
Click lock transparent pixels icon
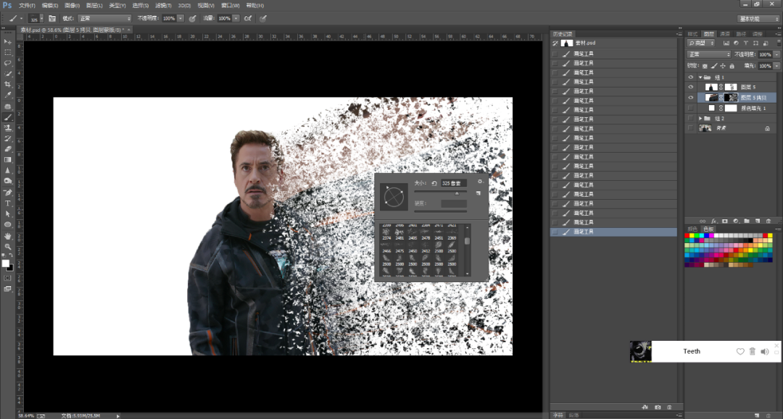tap(705, 66)
